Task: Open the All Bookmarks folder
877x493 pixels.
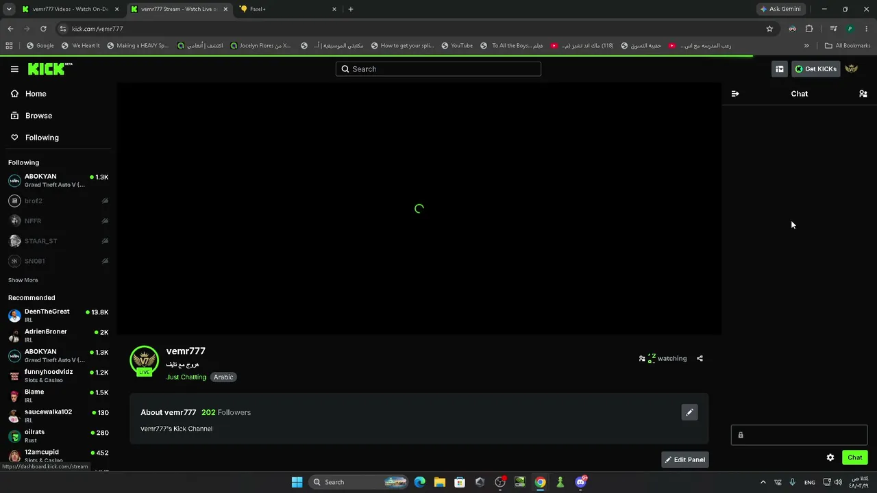Action: click(x=847, y=46)
